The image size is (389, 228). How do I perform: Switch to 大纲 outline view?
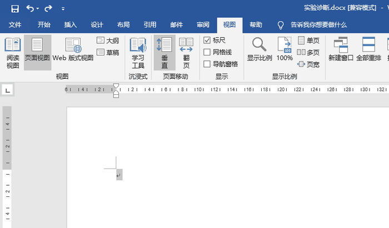click(108, 40)
